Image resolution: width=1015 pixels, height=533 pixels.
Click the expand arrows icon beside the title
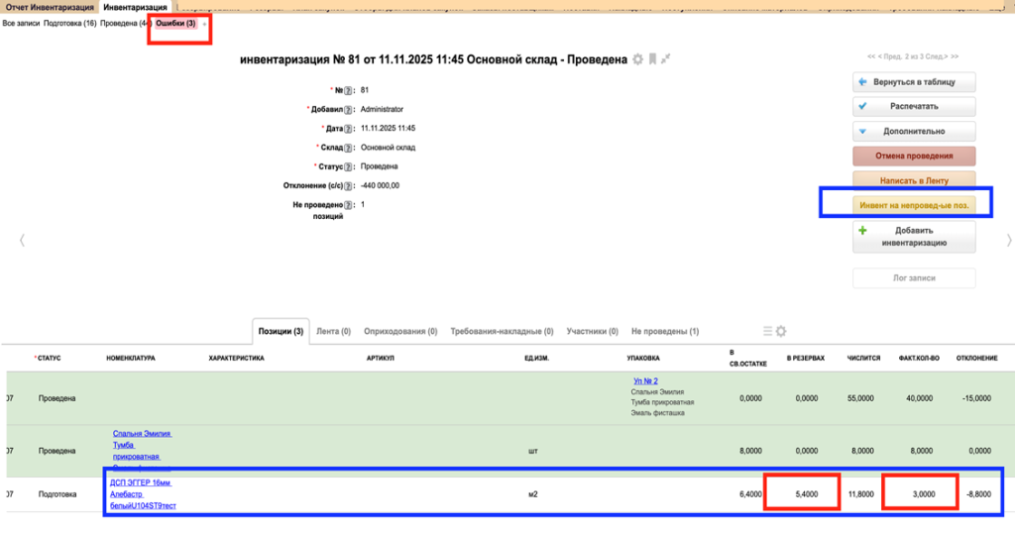click(666, 59)
